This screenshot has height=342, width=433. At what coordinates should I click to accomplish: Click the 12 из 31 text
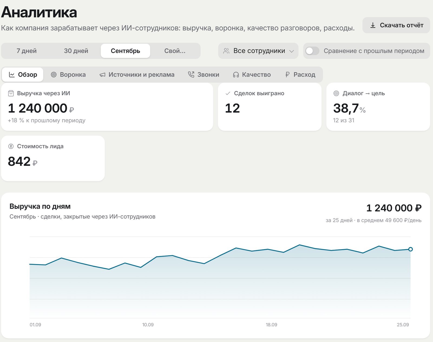pos(344,120)
